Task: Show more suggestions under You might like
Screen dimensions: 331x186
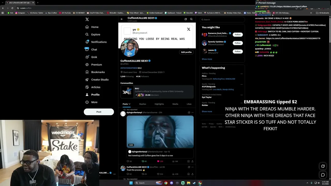Action: pos(207,59)
